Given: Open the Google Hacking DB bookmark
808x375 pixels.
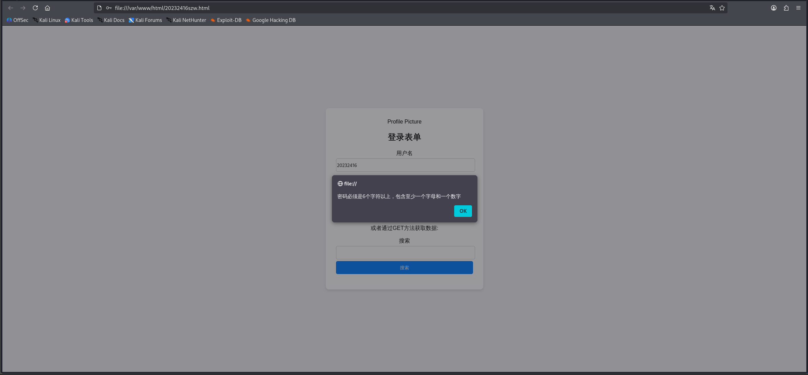Looking at the screenshot, I should [x=274, y=20].
